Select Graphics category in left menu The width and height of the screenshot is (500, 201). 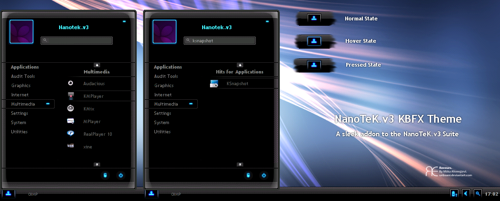(21, 86)
